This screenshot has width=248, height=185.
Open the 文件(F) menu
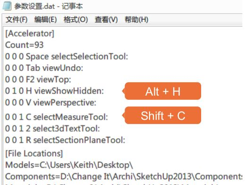point(17,19)
